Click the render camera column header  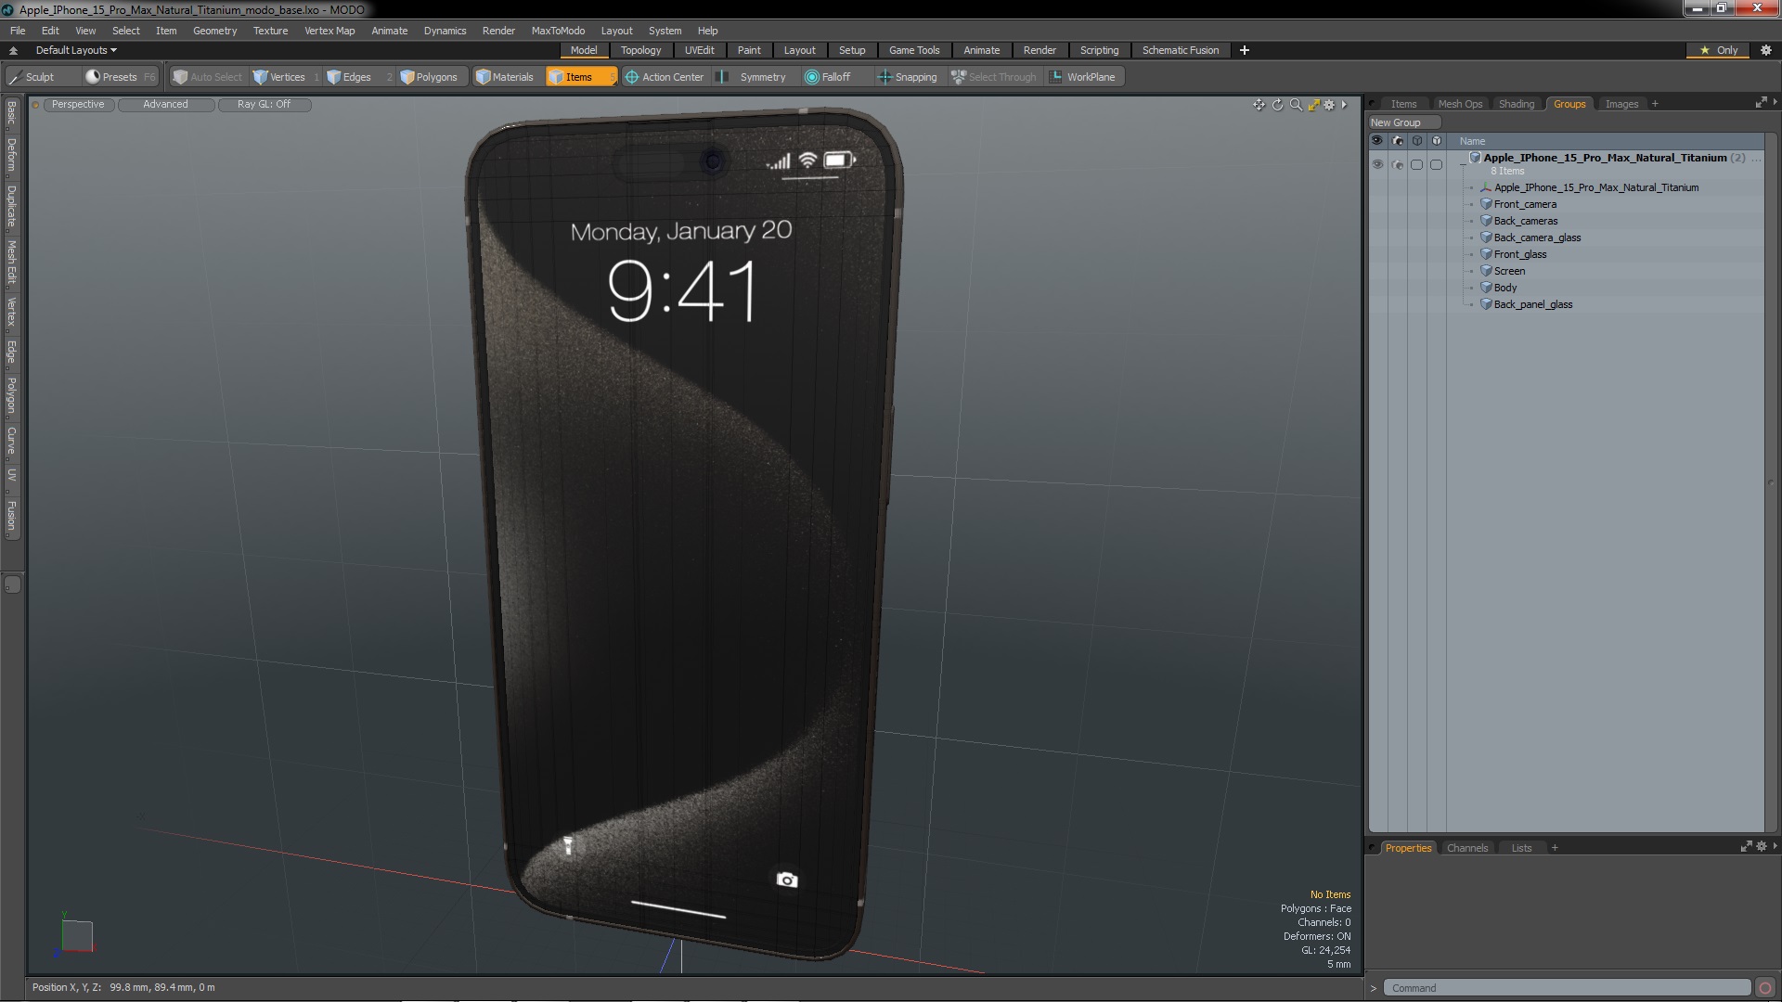point(1398,141)
